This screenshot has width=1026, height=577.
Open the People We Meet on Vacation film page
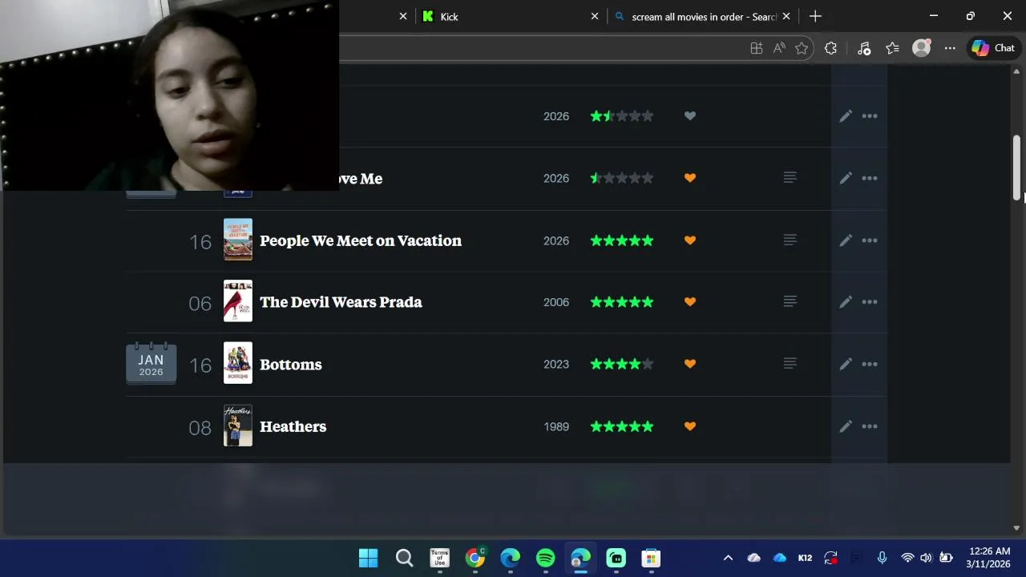(361, 240)
